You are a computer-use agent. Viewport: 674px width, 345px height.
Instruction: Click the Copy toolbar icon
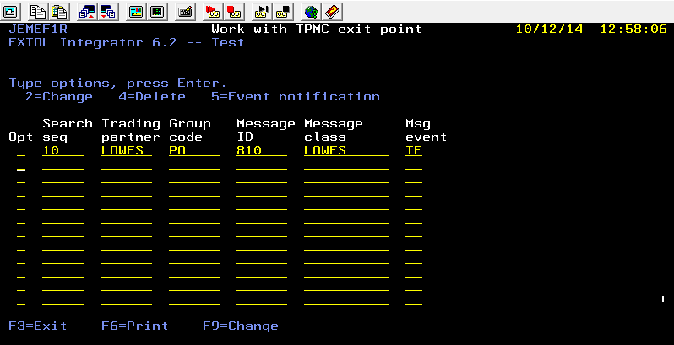pos(39,12)
